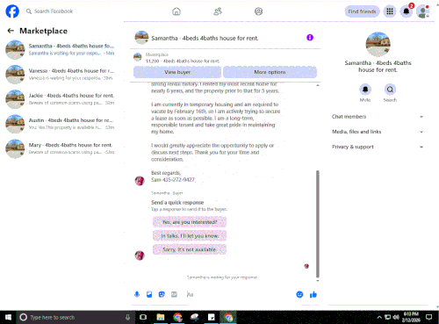The width and height of the screenshot is (439, 324).
Task: Open the emoji picker
Action: point(299,294)
